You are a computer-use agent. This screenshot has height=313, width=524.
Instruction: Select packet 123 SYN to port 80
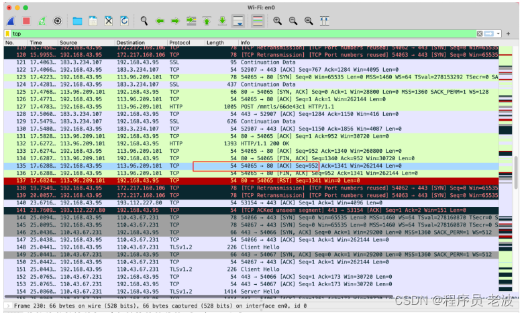(x=252, y=77)
